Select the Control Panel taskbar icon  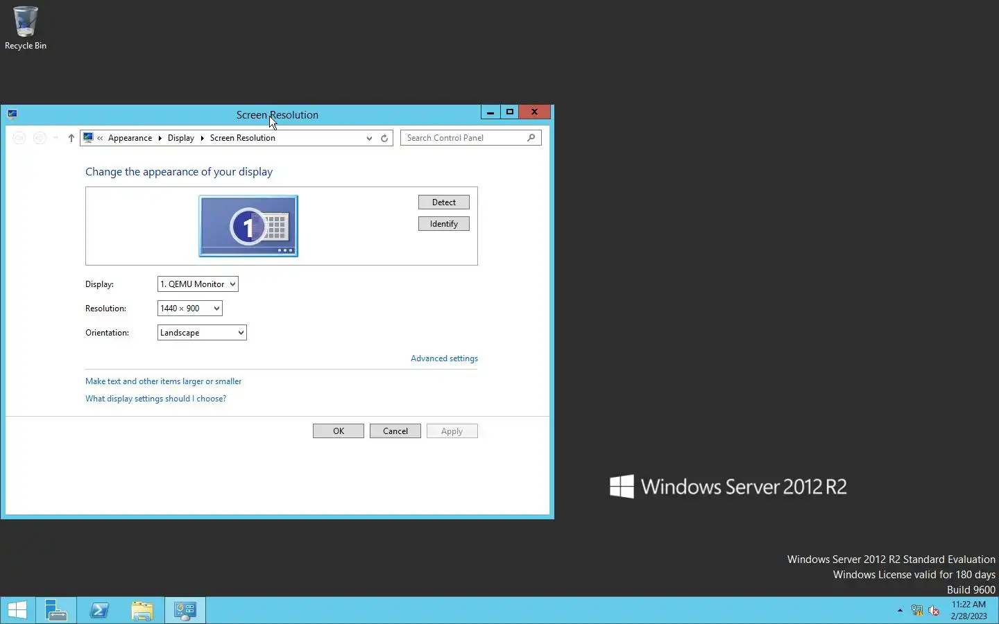pyautogui.click(x=185, y=610)
